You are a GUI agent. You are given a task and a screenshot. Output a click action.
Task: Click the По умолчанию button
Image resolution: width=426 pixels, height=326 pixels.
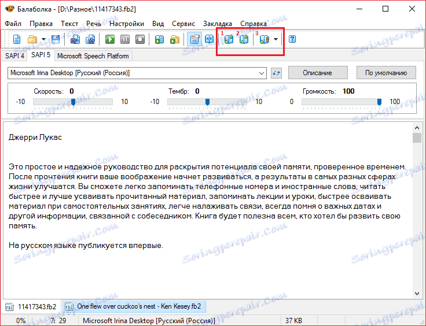point(386,73)
